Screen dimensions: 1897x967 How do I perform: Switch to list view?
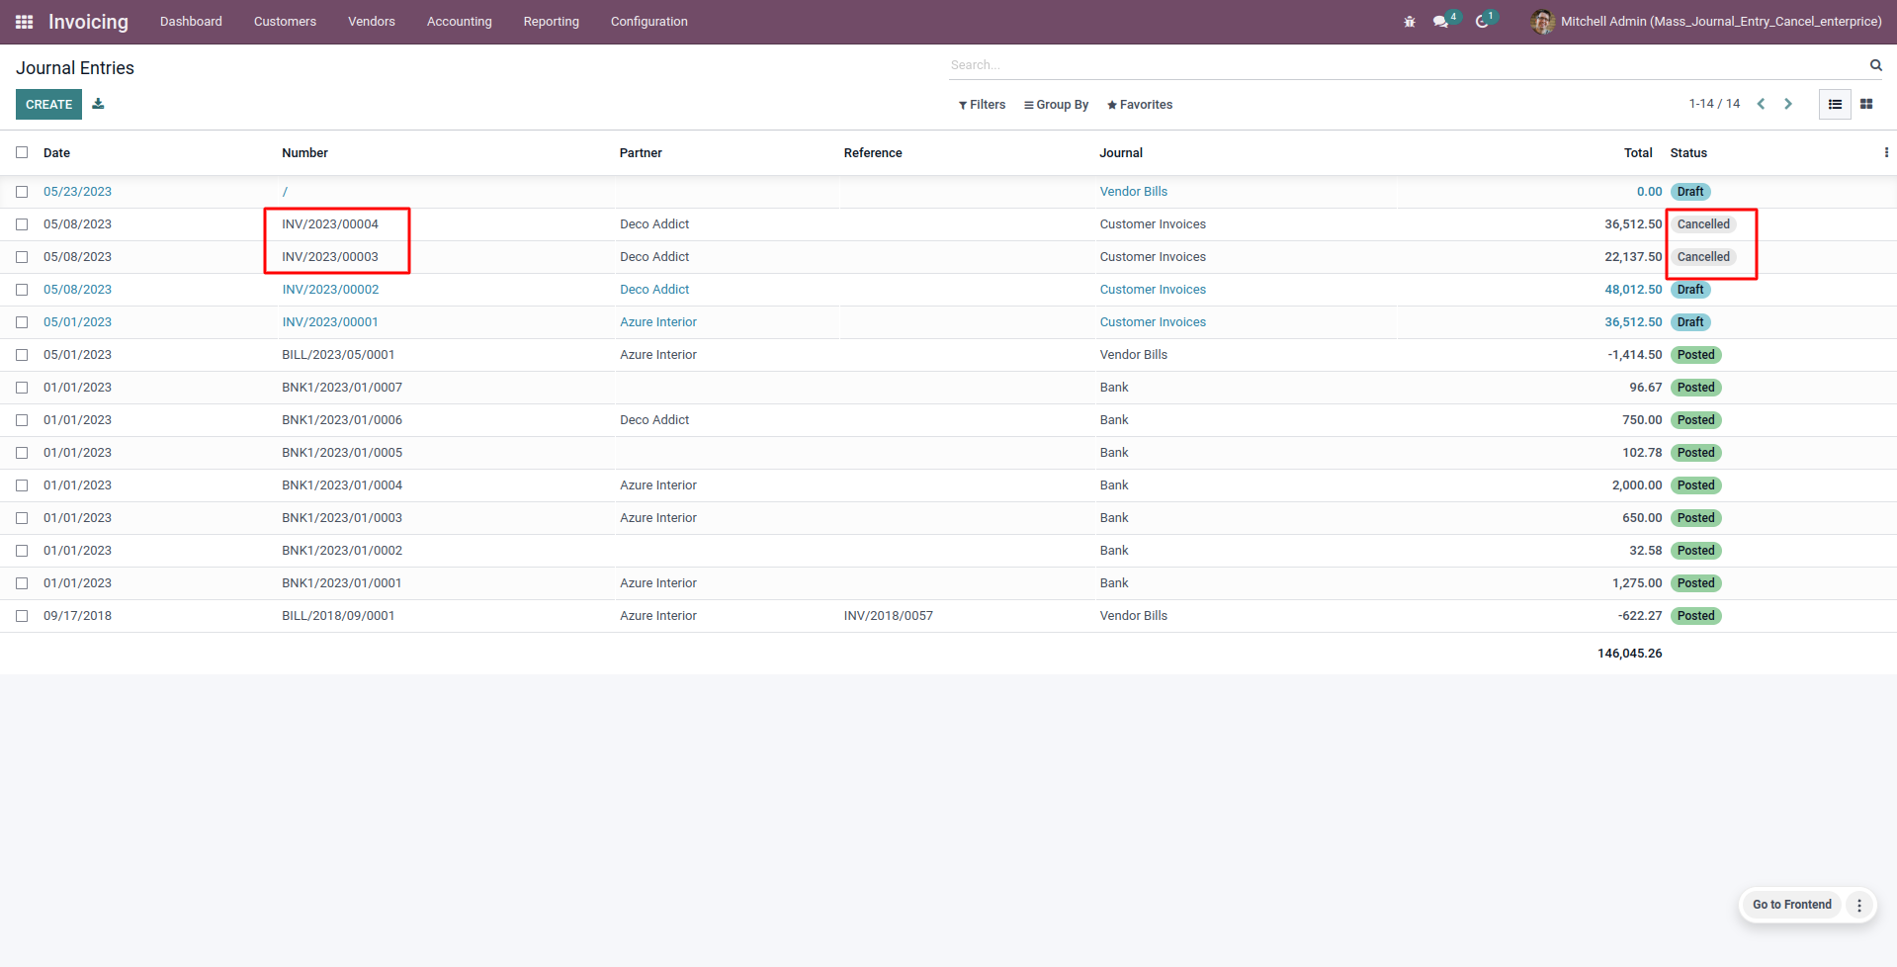pos(1835,104)
